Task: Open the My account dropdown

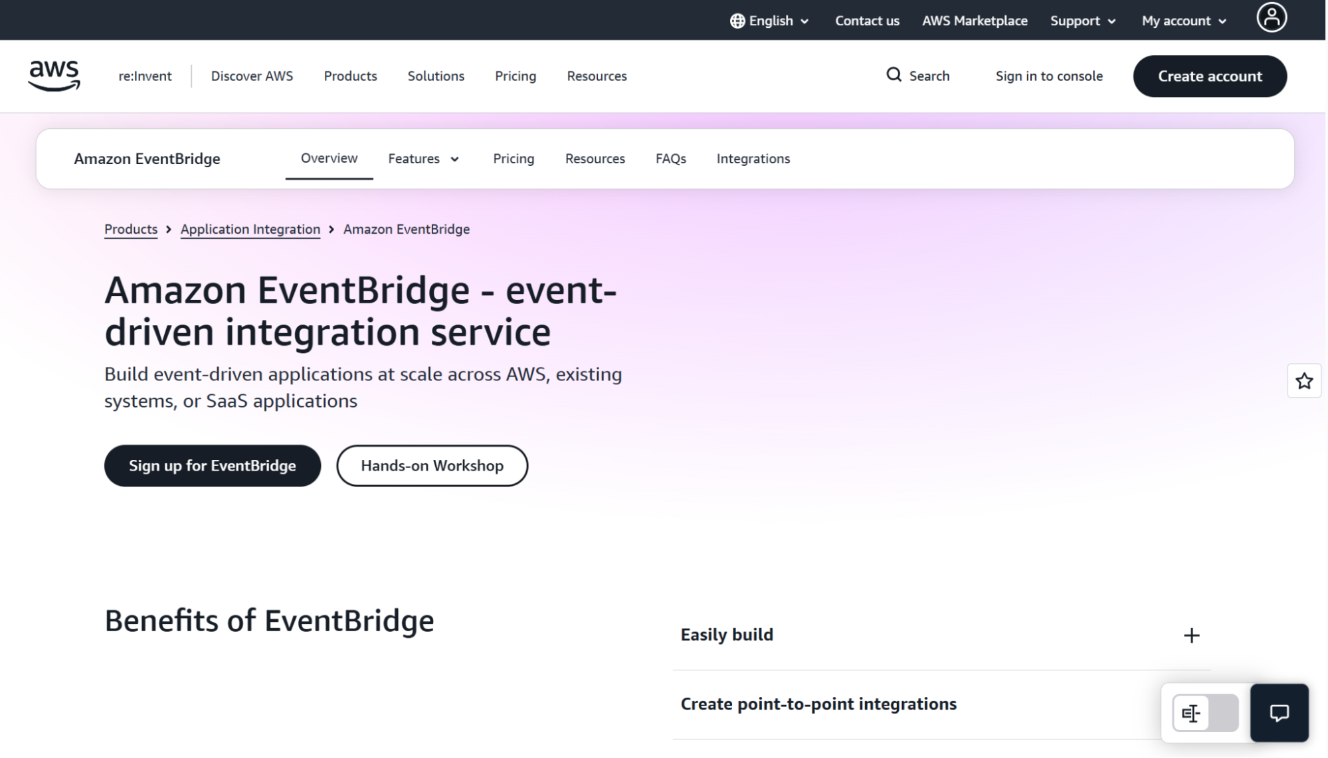Action: click(1184, 21)
